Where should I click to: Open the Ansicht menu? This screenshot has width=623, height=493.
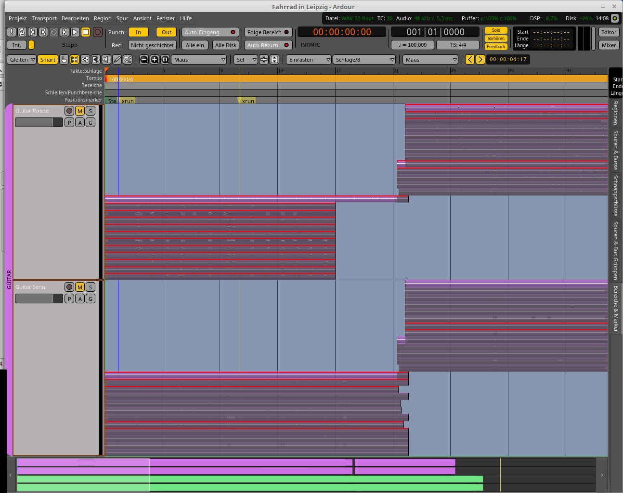[x=143, y=18]
